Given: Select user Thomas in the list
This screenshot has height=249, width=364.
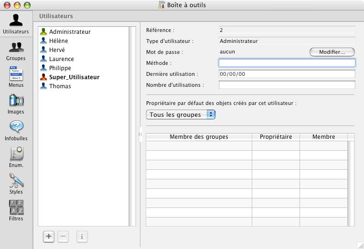Looking at the screenshot, I should pos(60,86).
